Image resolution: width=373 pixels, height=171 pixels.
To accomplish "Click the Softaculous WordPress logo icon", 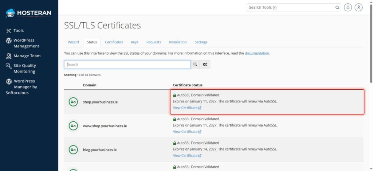I will tap(9, 81).
